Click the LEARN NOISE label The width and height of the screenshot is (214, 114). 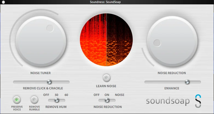(x=106, y=86)
